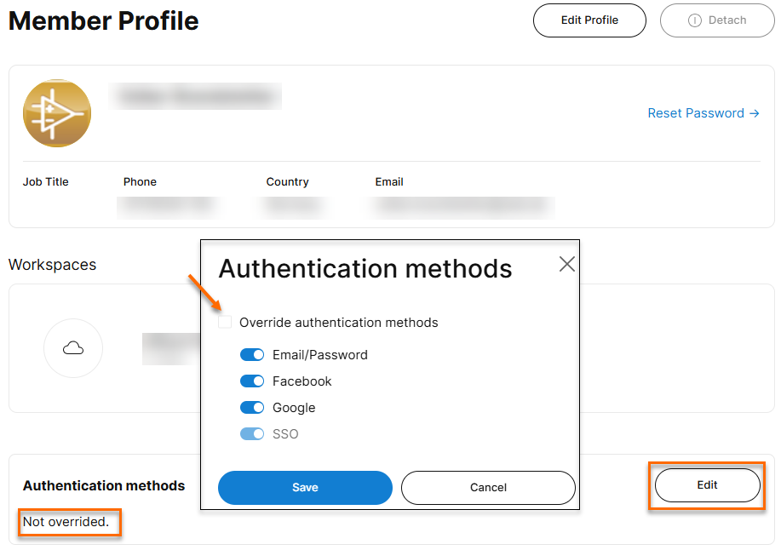Click the blurred member name
Viewport: 781px width, 550px height.
tap(196, 97)
